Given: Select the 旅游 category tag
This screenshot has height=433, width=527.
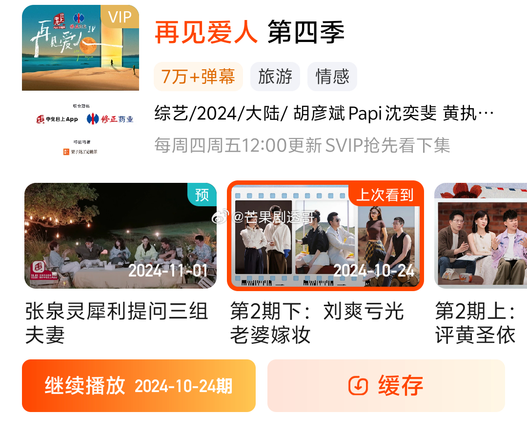Looking at the screenshot, I should pyautogui.click(x=275, y=77).
